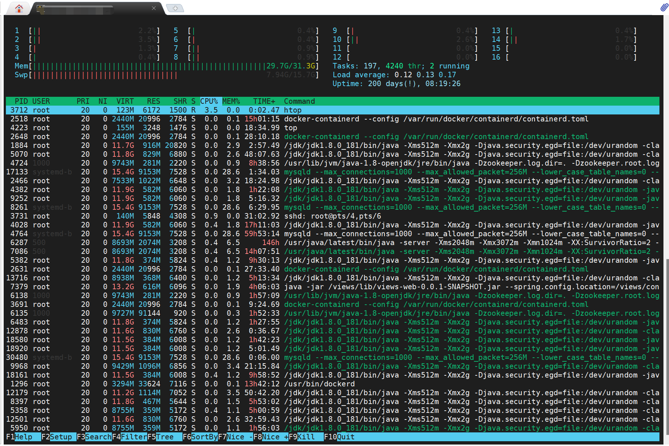Select mysqld process row PID 4764
Viewport: 669px width, 446px height.
(x=333, y=234)
